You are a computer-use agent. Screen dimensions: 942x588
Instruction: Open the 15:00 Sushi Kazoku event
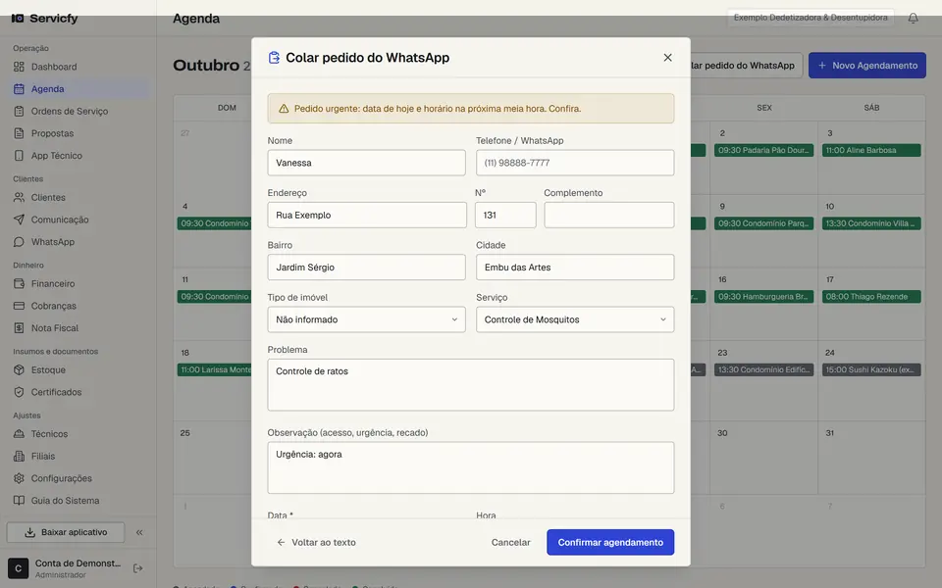[871, 369]
